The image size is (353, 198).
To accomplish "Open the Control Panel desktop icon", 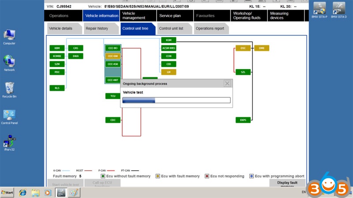I will [9, 117].
